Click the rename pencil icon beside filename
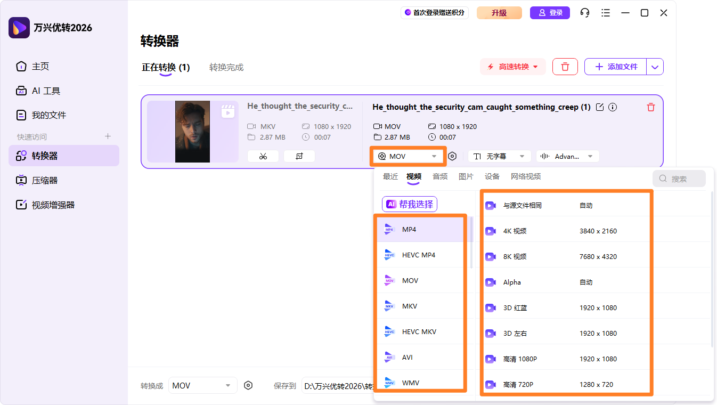717x405 pixels. (600, 107)
